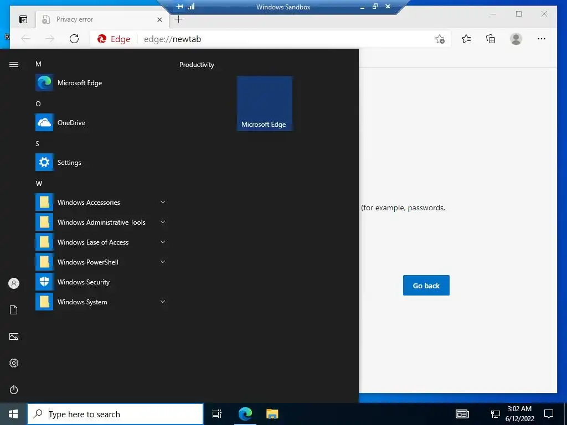Open Edge Settings and more menu
The image size is (567, 425).
tap(542, 39)
